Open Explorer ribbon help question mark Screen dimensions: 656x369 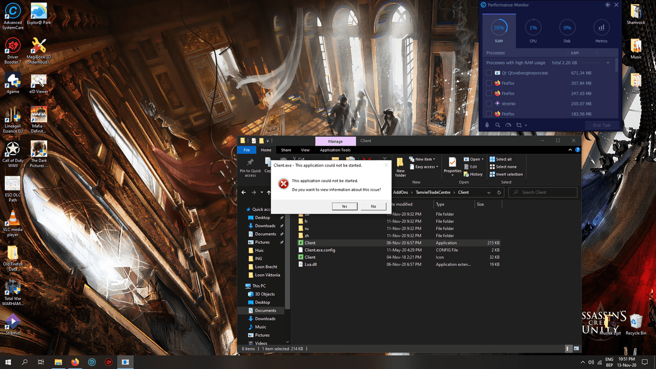(x=577, y=150)
